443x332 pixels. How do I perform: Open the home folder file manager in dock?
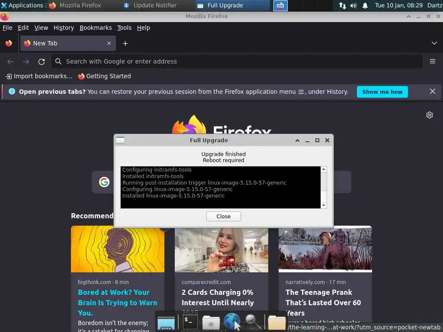pyautogui.click(x=211, y=322)
